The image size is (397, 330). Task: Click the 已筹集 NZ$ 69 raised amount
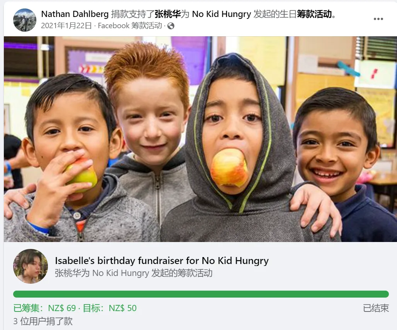click(x=44, y=308)
